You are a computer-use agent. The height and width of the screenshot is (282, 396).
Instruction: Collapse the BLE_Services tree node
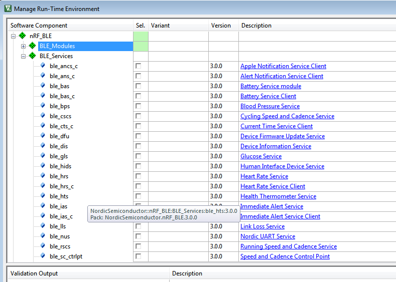(x=23, y=57)
